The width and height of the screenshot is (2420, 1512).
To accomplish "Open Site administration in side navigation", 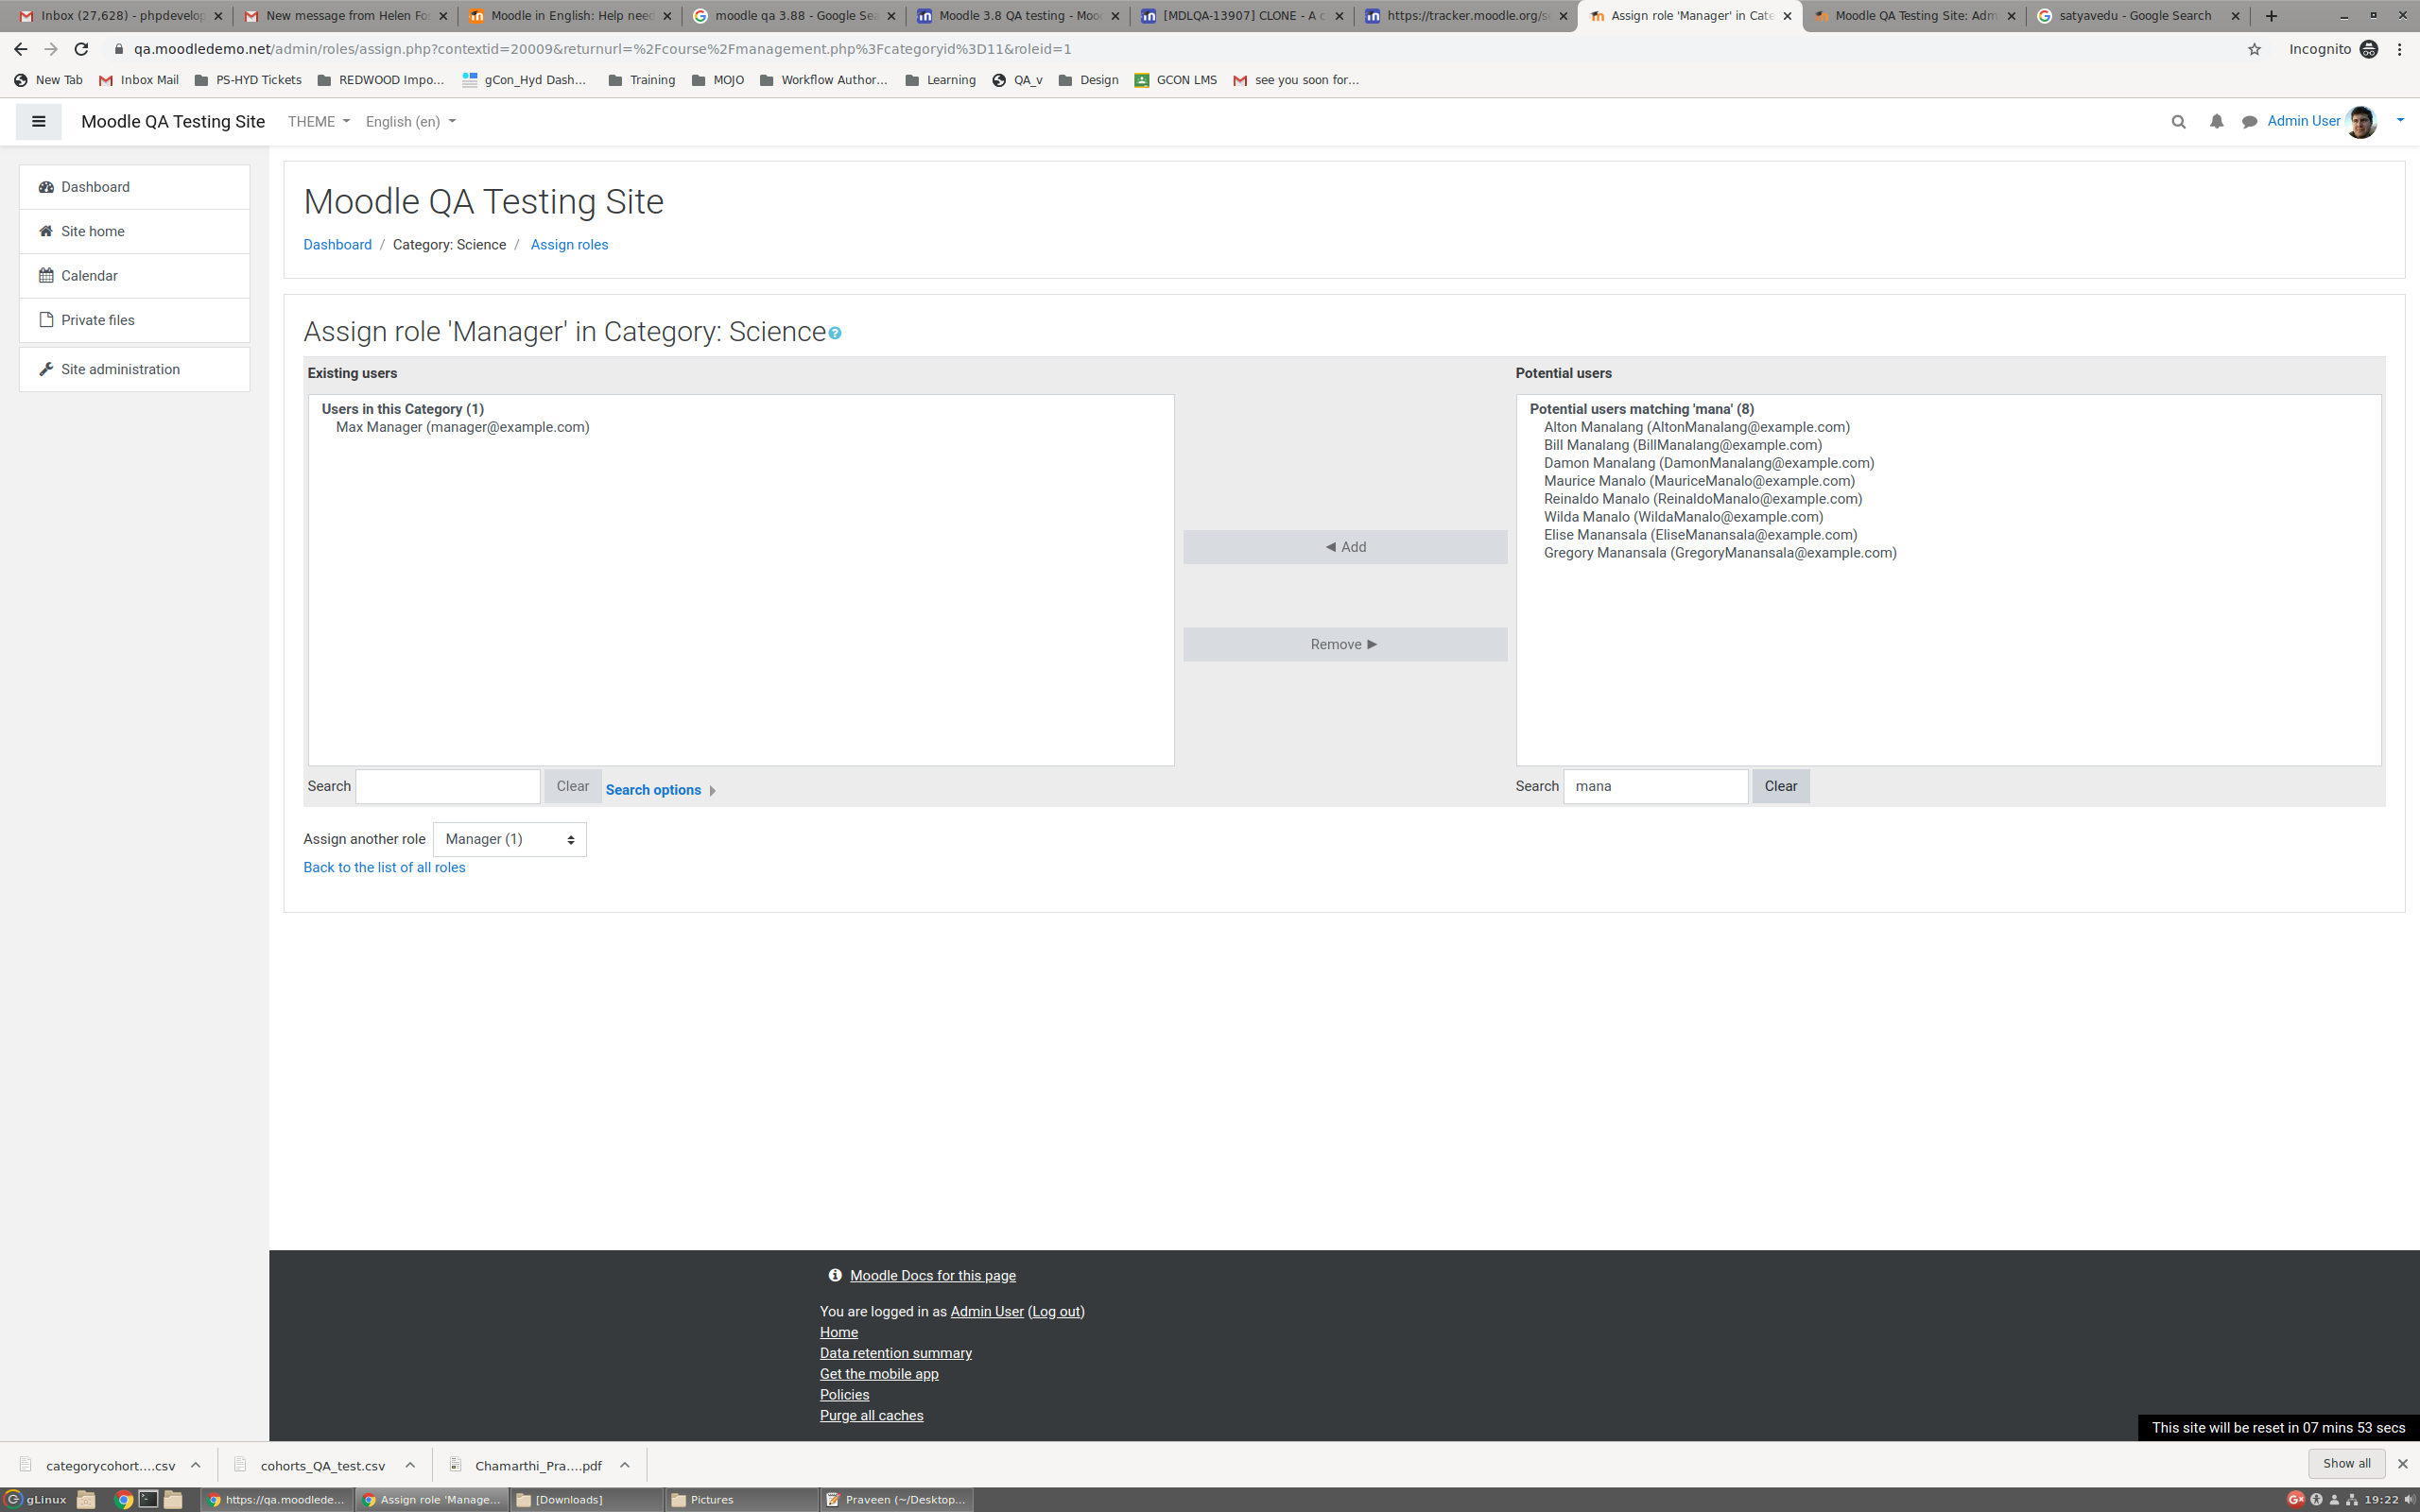I will 134,369.
